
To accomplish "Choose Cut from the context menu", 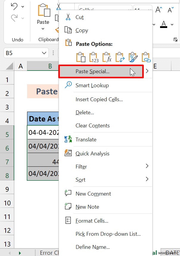I will [106, 17].
